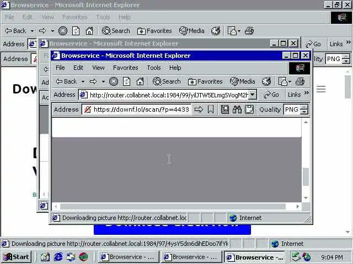Screen dimensions: 353x264
Task: Switch to first Browservice taskbar button
Action: coord(129,257)
